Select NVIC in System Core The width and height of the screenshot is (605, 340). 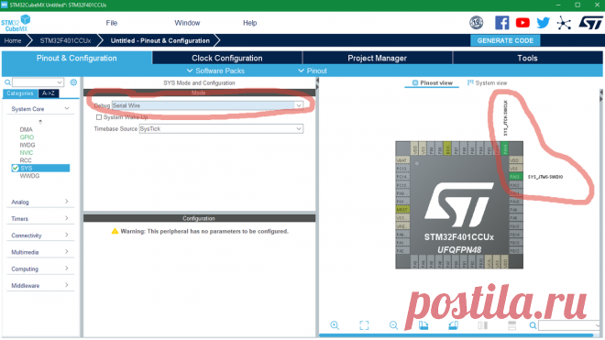[27, 152]
